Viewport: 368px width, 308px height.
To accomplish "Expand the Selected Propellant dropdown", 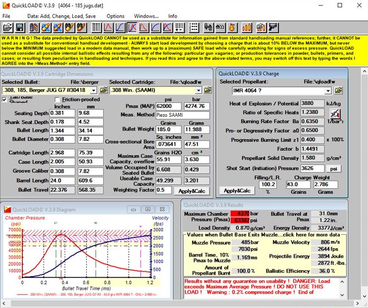I will [328, 91].
